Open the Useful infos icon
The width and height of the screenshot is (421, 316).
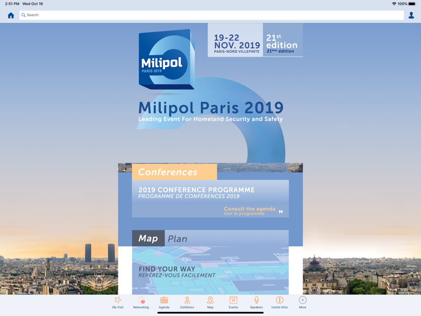pyautogui.click(x=280, y=300)
